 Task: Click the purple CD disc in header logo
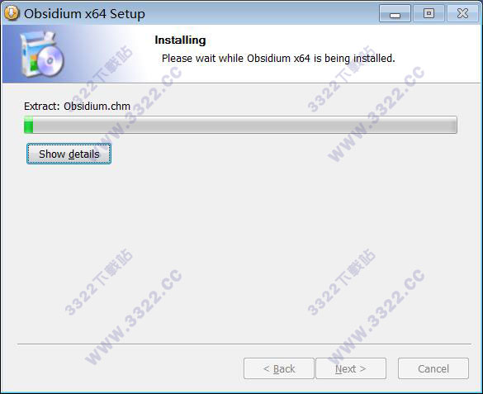(x=50, y=60)
